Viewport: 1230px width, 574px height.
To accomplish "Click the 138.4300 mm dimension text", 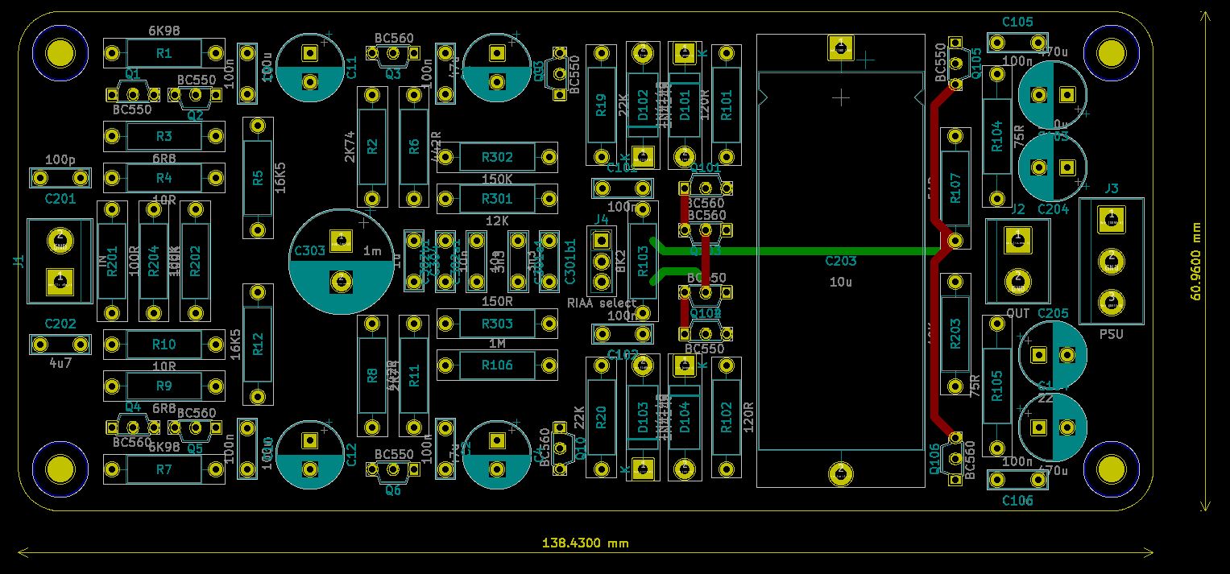I will tap(585, 543).
